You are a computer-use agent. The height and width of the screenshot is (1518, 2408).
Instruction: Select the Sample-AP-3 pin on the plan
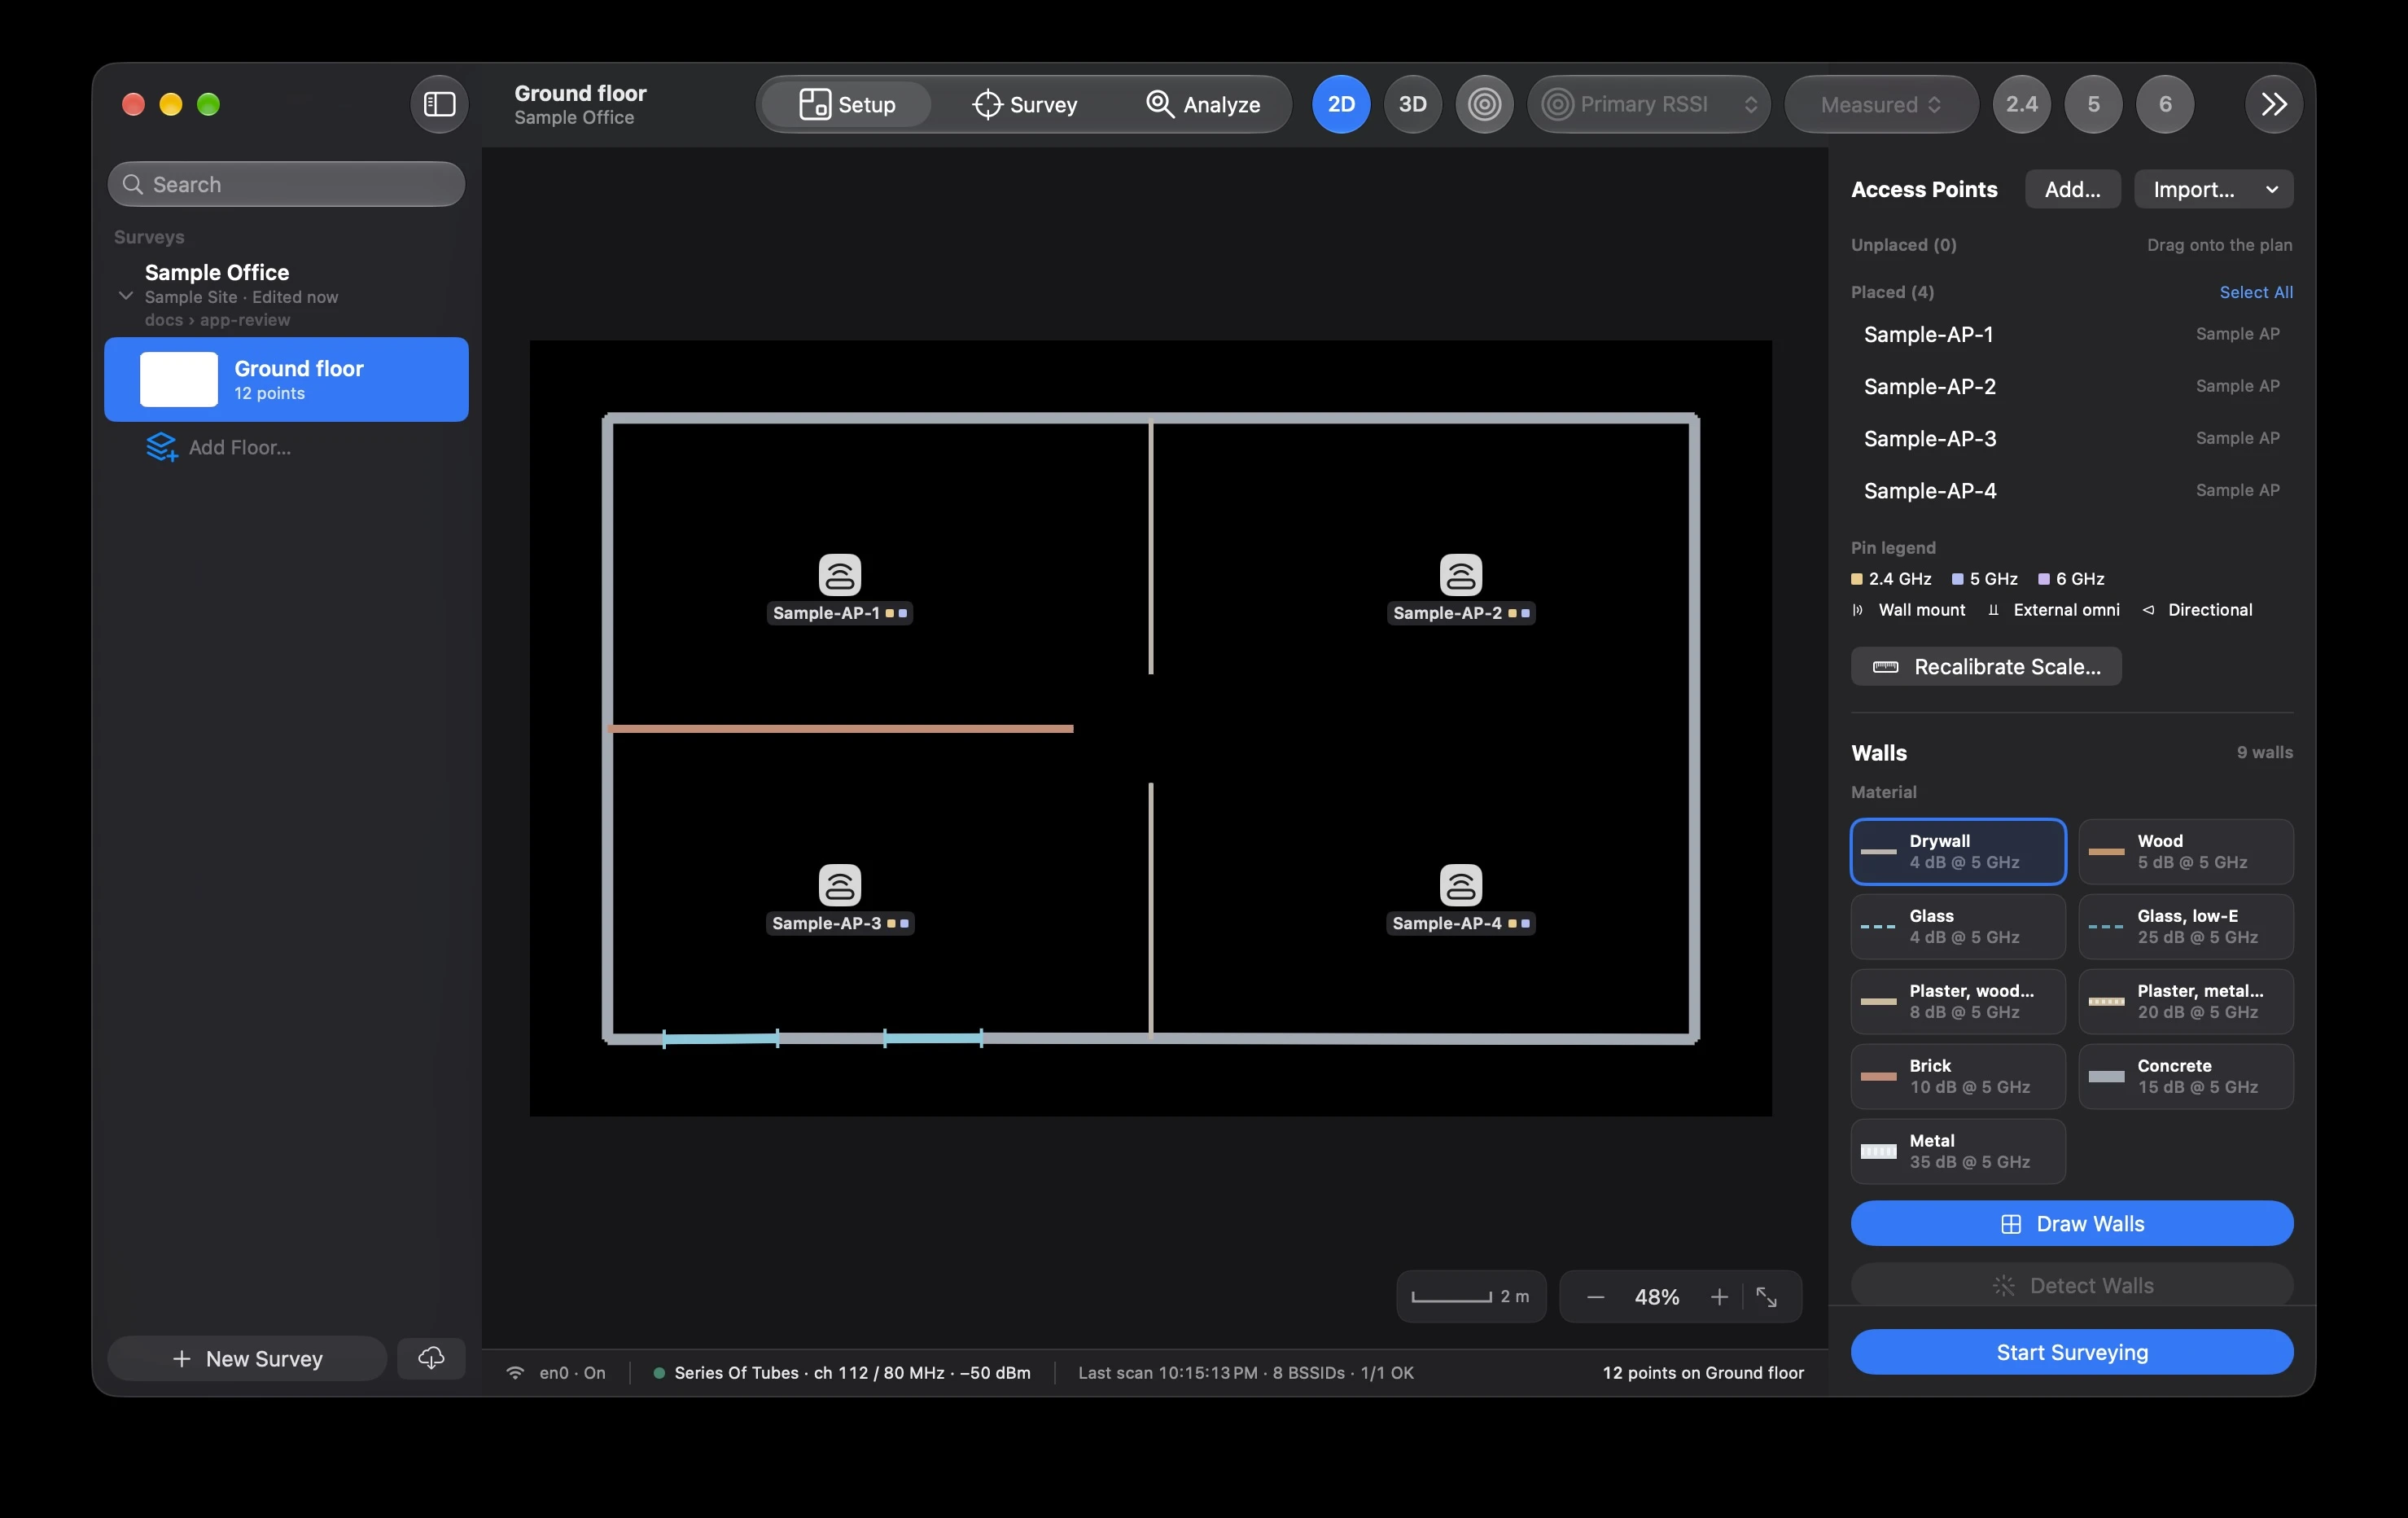(x=840, y=884)
